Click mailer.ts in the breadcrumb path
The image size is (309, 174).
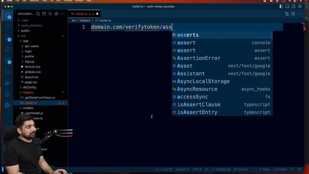point(105,20)
